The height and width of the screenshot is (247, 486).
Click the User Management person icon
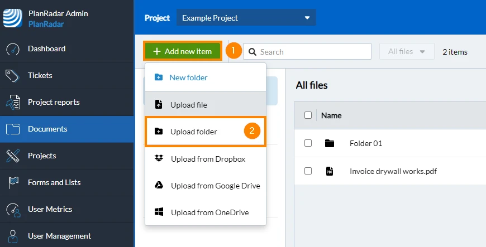pyautogui.click(x=13, y=236)
